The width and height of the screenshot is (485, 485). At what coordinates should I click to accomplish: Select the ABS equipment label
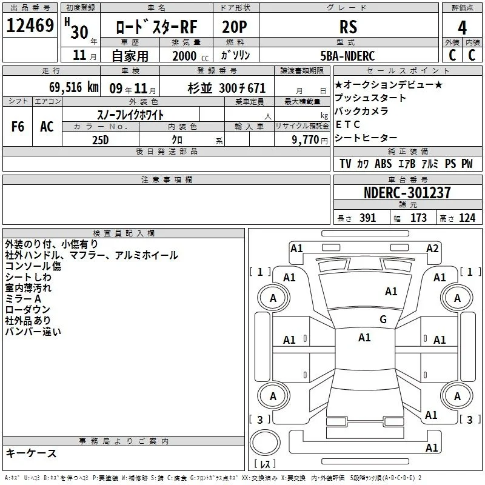tap(383, 164)
